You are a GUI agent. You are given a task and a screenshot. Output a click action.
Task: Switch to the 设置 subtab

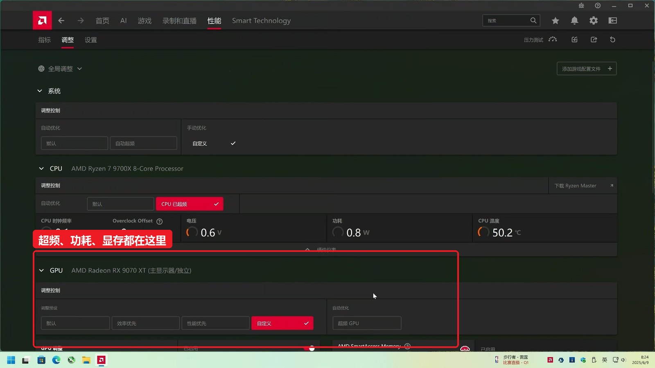point(91,40)
